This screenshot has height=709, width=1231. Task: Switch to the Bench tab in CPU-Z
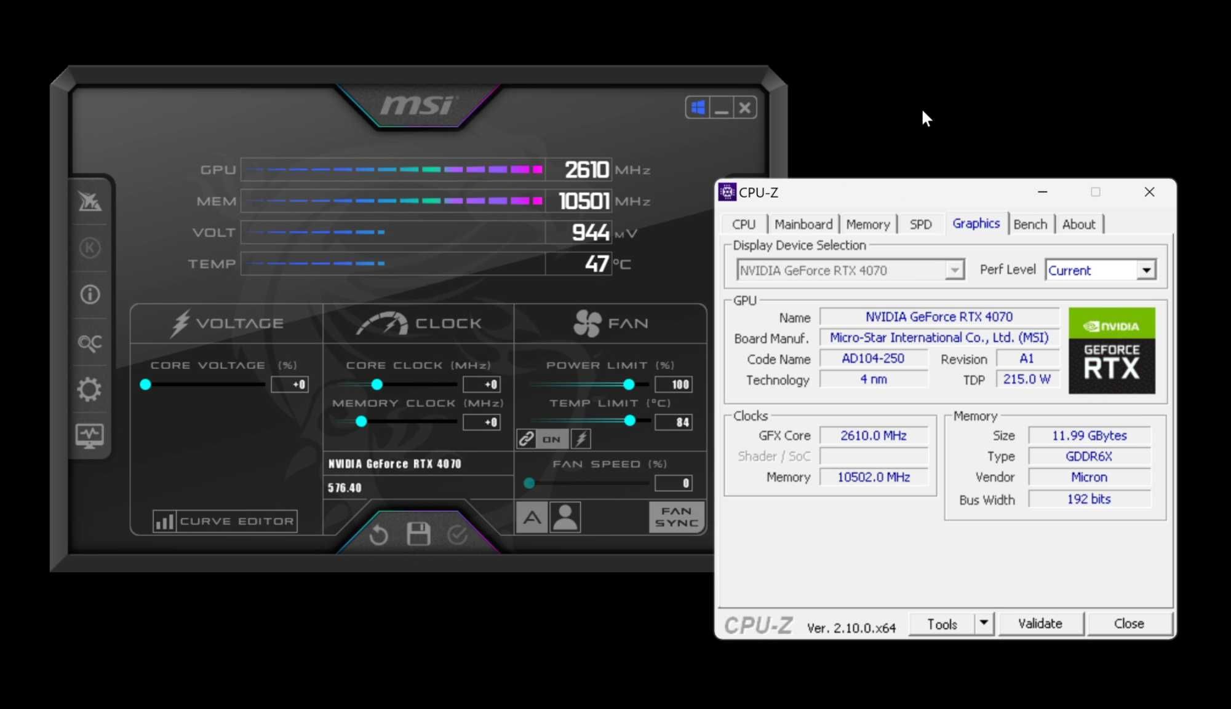click(x=1030, y=224)
